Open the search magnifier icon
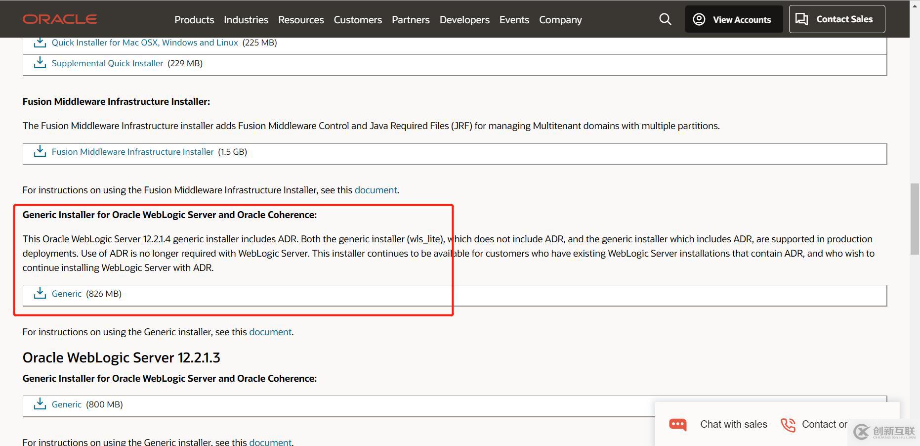The width and height of the screenshot is (920, 446). [665, 19]
